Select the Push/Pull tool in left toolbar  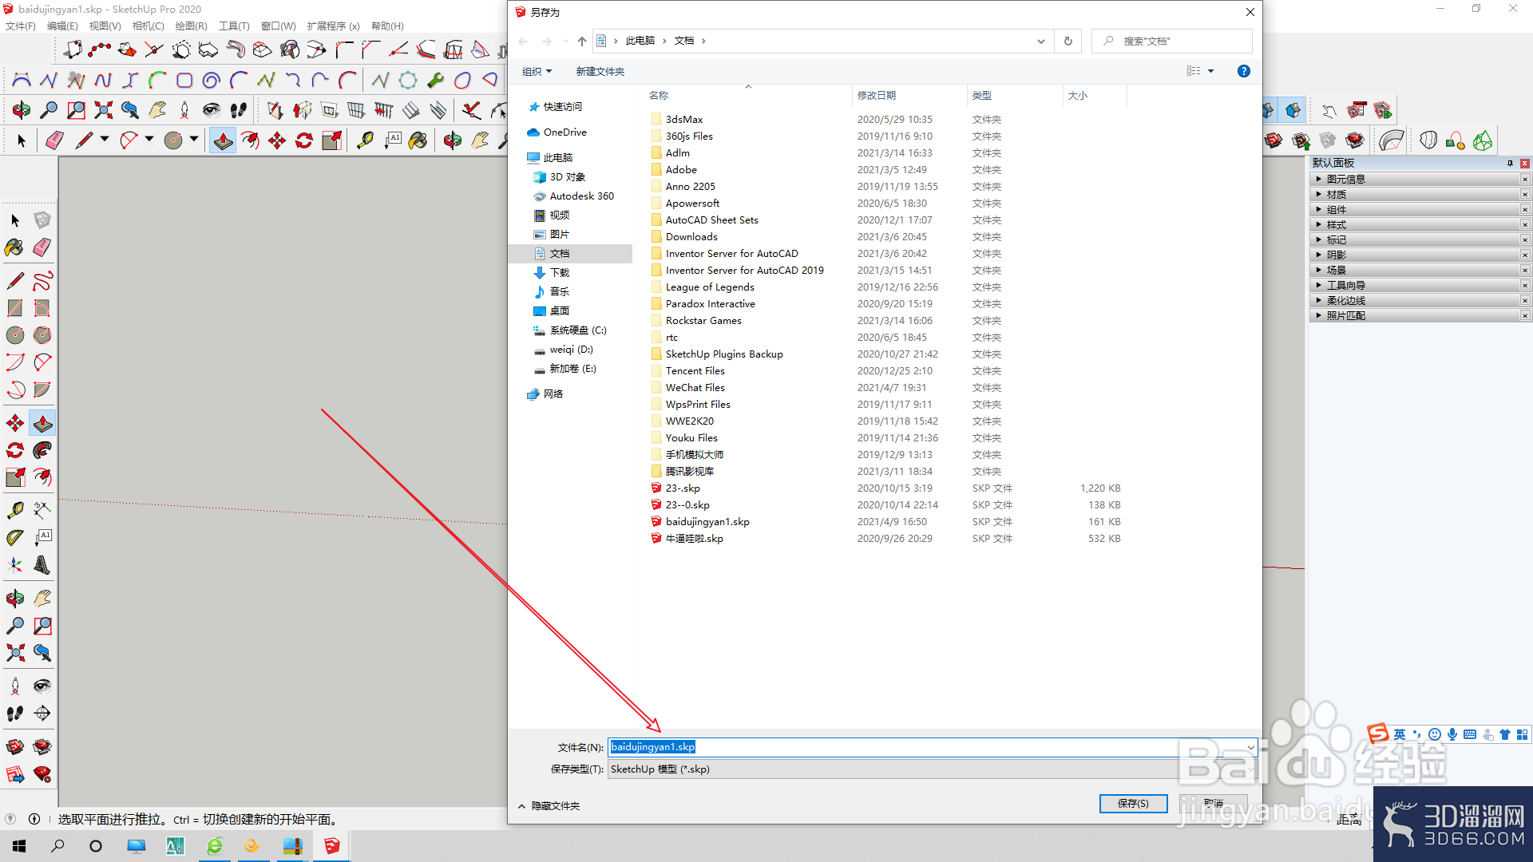(42, 423)
